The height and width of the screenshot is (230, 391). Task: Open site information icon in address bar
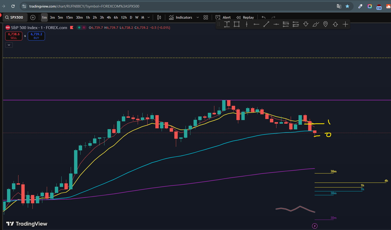point(24,6)
